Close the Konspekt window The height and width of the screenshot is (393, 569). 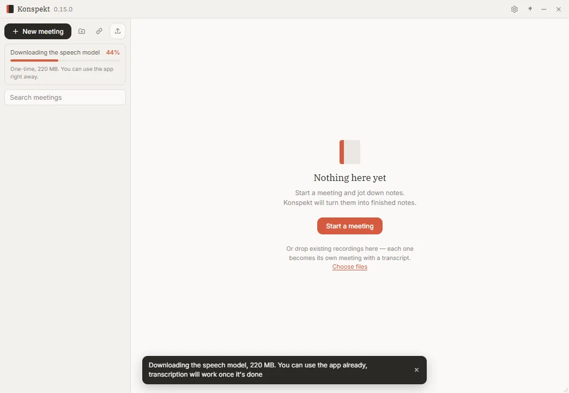(559, 9)
